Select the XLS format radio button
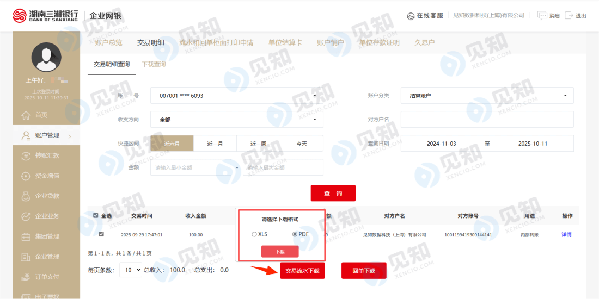 click(x=254, y=234)
